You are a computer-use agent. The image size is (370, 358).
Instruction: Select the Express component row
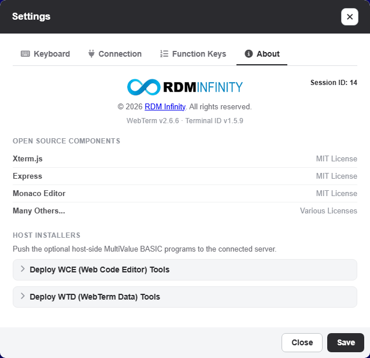coord(185,176)
